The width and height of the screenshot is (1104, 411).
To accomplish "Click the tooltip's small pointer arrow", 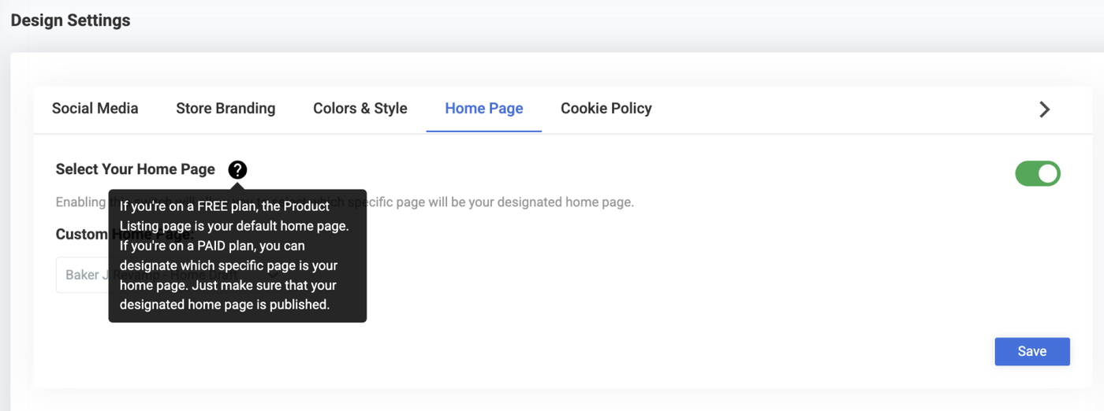I will (x=237, y=186).
